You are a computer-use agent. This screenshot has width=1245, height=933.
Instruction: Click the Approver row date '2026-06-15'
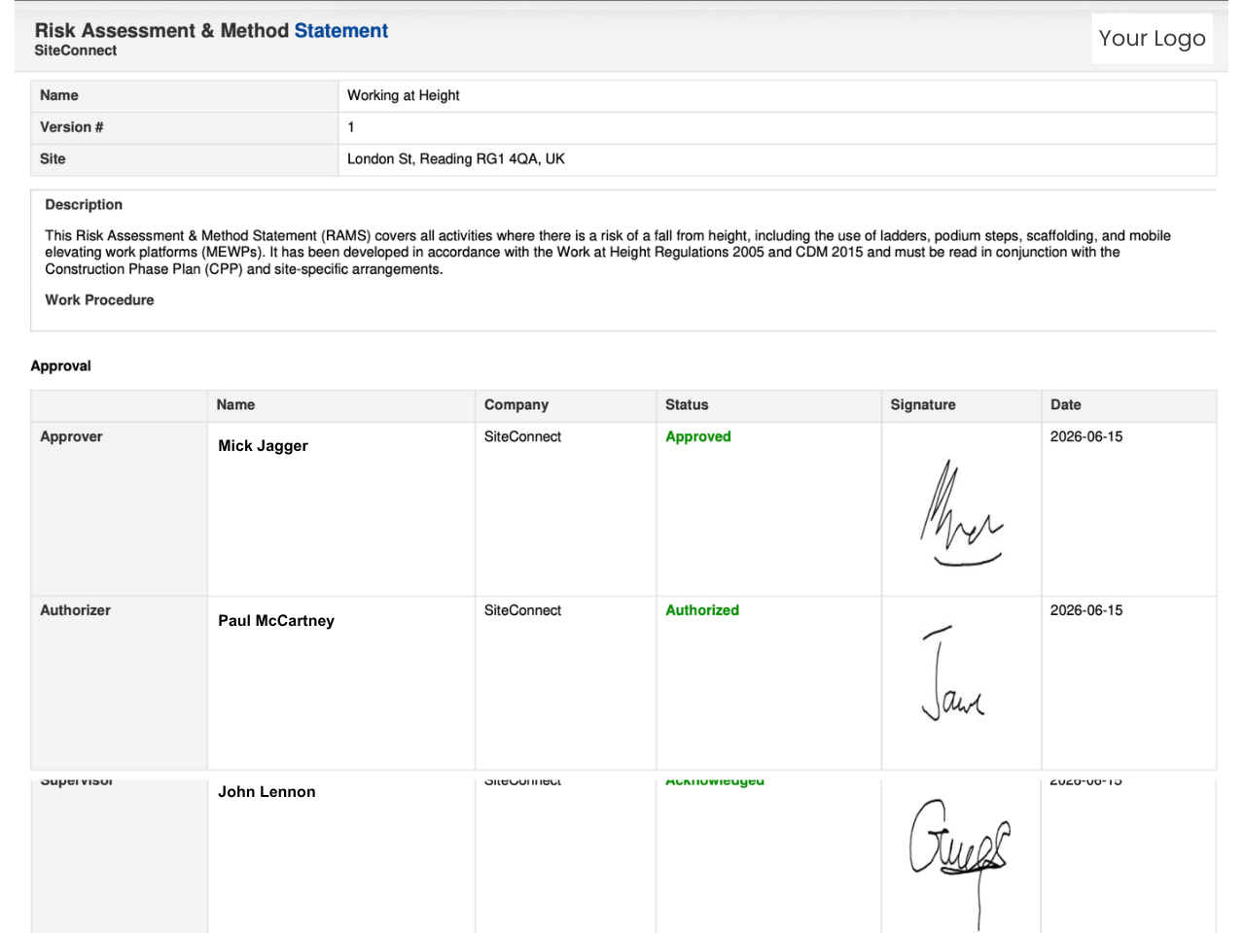(1086, 436)
